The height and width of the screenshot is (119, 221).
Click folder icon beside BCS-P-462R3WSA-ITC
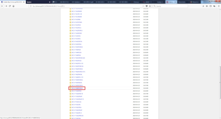(70, 72)
